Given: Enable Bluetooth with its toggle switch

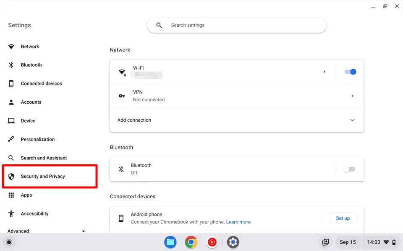Looking at the screenshot, I should (x=349, y=169).
